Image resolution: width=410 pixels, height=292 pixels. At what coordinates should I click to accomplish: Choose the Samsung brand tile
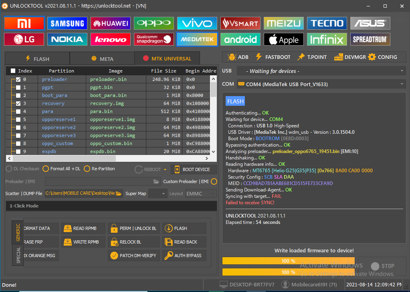point(67,23)
